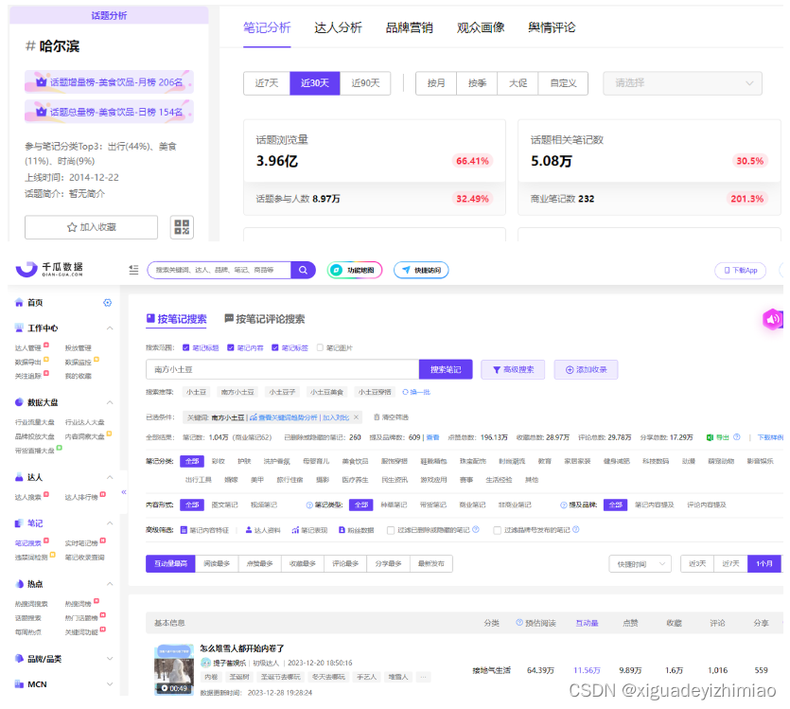This screenshot has height=709, width=790.
Task: Expand the MCN section chevron
Action: tap(110, 683)
